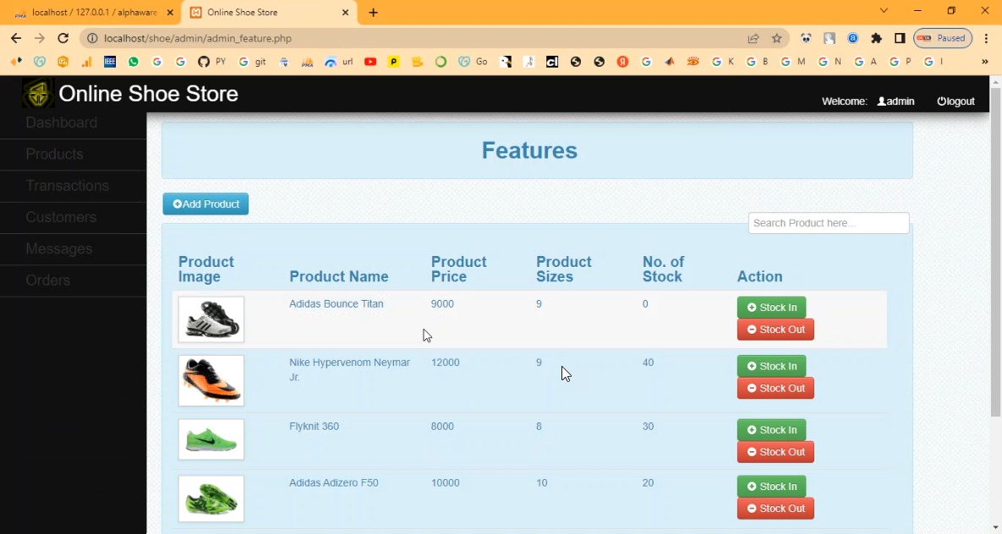Open the Chrome three-dot menu
This screenshot has height=534, width=1002.
click(985, 38)
